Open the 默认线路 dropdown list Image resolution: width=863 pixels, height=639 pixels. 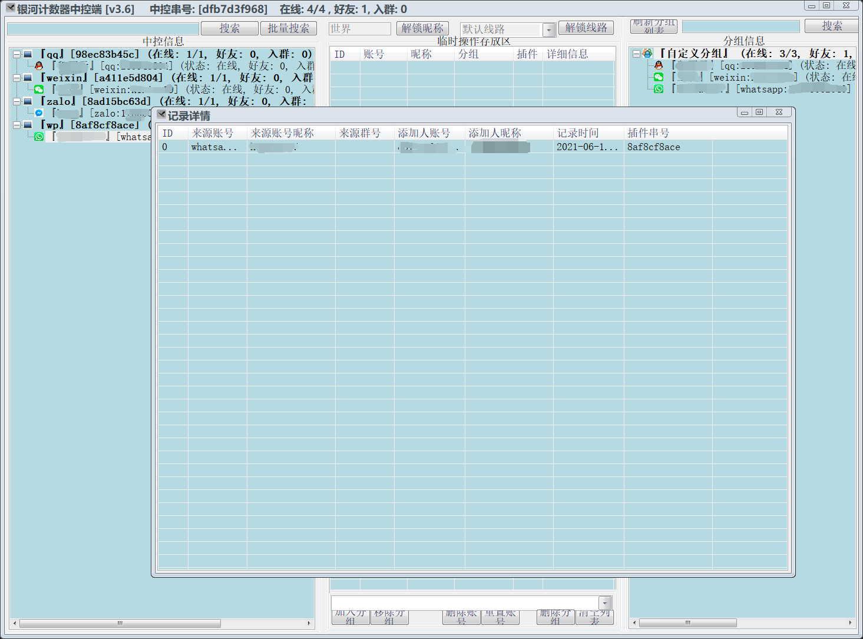click(x=548, y=29)
